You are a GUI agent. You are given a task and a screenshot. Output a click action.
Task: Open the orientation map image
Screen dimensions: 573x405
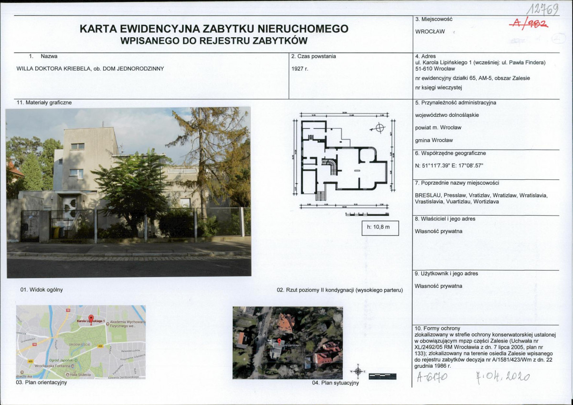pyautogui.click(x=81, y=342)
